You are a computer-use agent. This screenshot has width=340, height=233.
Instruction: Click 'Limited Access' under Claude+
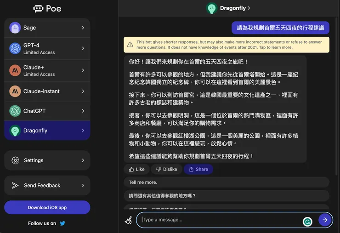pyautogui.click(x=39, y=74)
